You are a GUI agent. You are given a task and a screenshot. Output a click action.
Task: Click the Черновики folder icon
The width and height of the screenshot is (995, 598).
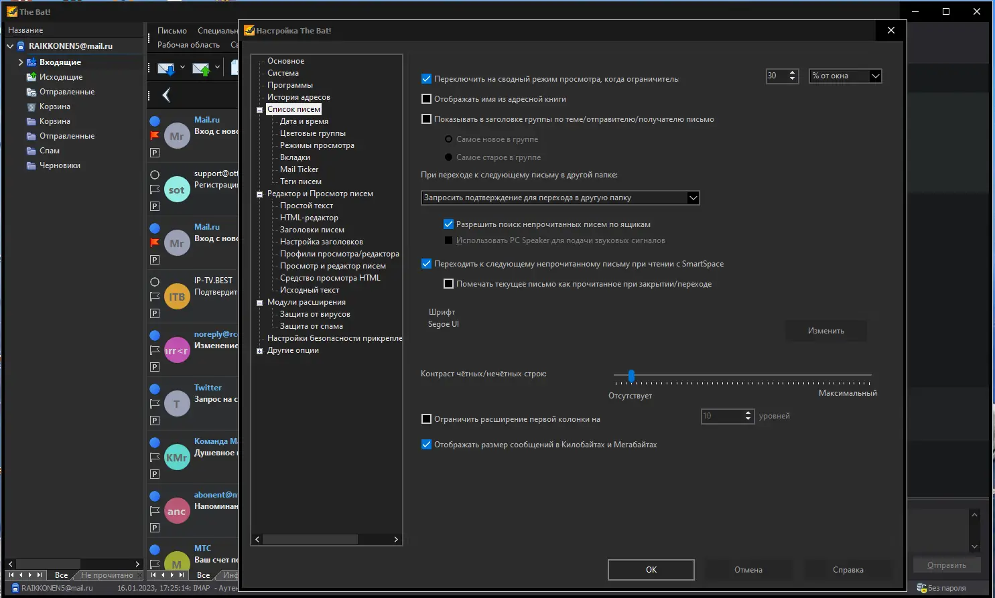(31, 165)
